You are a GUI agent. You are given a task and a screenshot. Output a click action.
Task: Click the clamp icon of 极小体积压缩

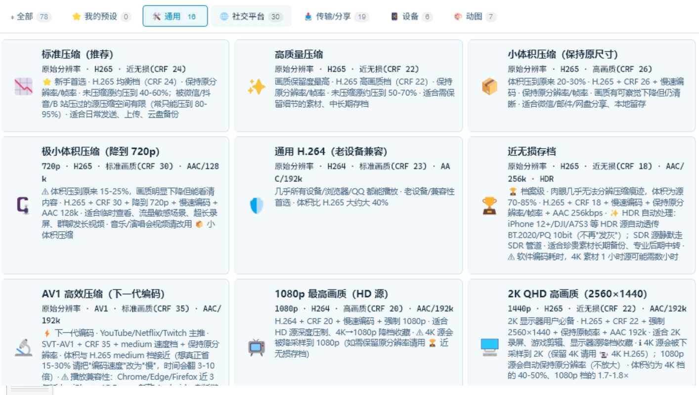tap(23, 206)
